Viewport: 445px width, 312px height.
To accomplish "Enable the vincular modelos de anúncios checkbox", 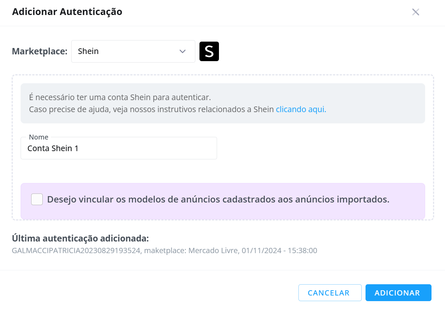I will [37, 199].
